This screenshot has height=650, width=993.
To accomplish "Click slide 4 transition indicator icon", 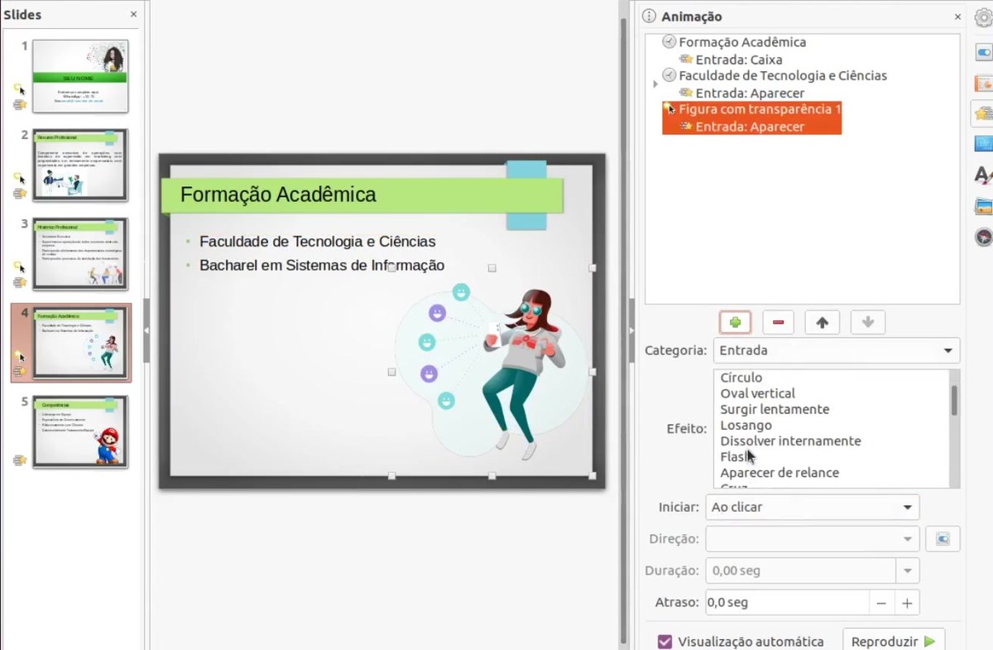I will [x=19, y=356].
